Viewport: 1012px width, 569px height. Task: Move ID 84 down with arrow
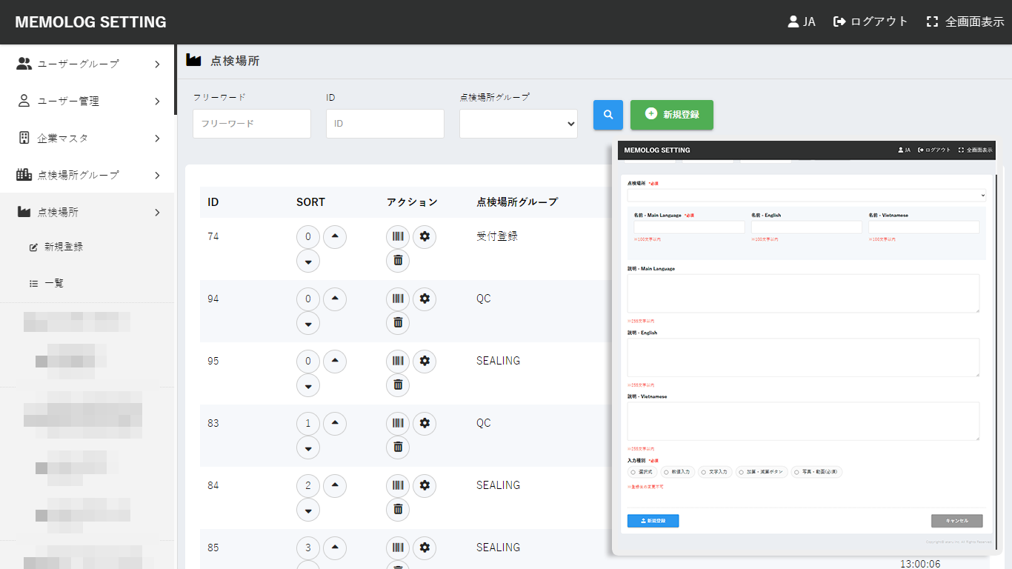(308, 510)
